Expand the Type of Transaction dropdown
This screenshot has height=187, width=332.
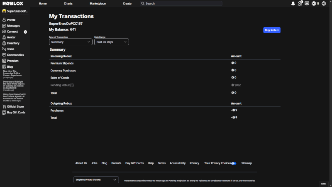[x=71, y=42]
